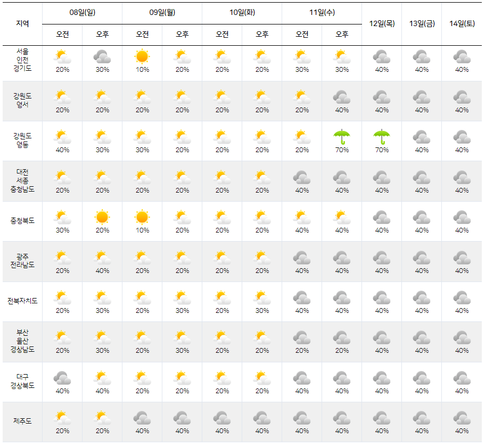The height and width of the screenshot is (447, 485).
Task: Click the 70% value for 강원도 영동 12일(목)
Action: point(382,150)
